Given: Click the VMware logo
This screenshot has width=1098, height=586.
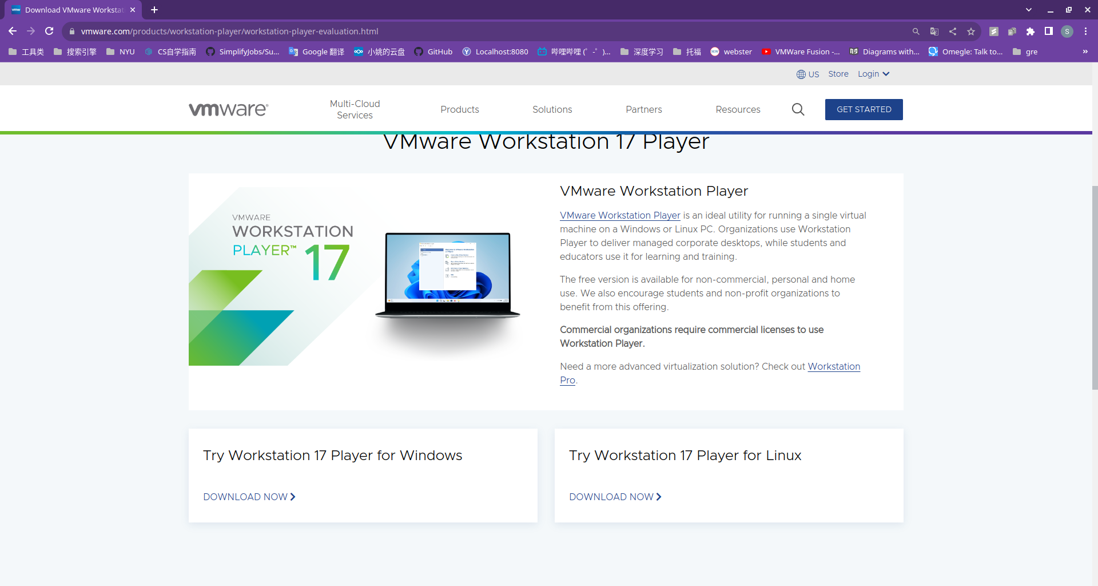Looking at the screenshot, I should (229, 109).
